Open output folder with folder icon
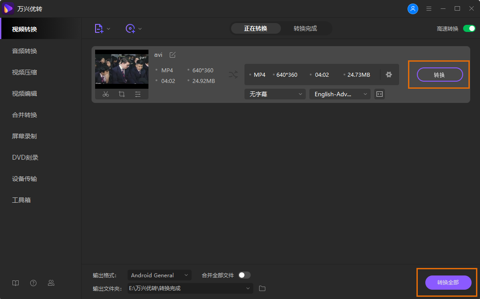Viewport: 480px width, 299px height. point(262,288)
